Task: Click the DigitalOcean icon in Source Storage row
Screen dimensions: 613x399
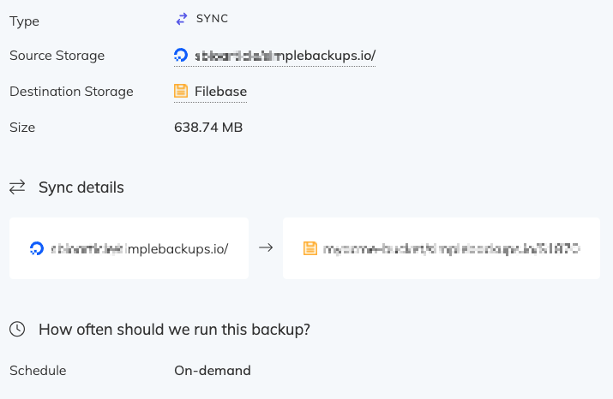Action: click(181, 56)
